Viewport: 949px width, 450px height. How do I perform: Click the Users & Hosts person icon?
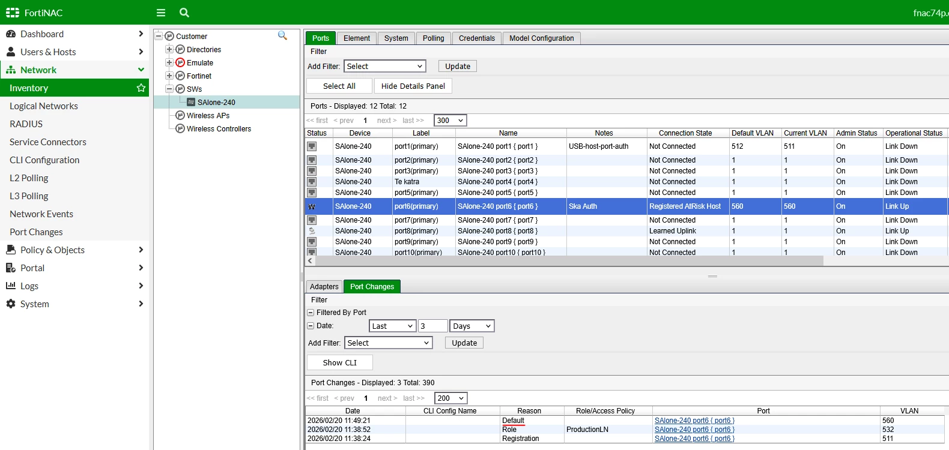pos(11,52)
